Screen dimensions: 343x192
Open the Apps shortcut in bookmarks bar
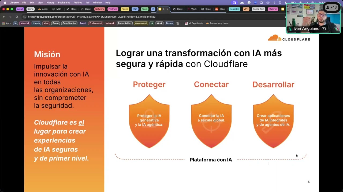7,23
